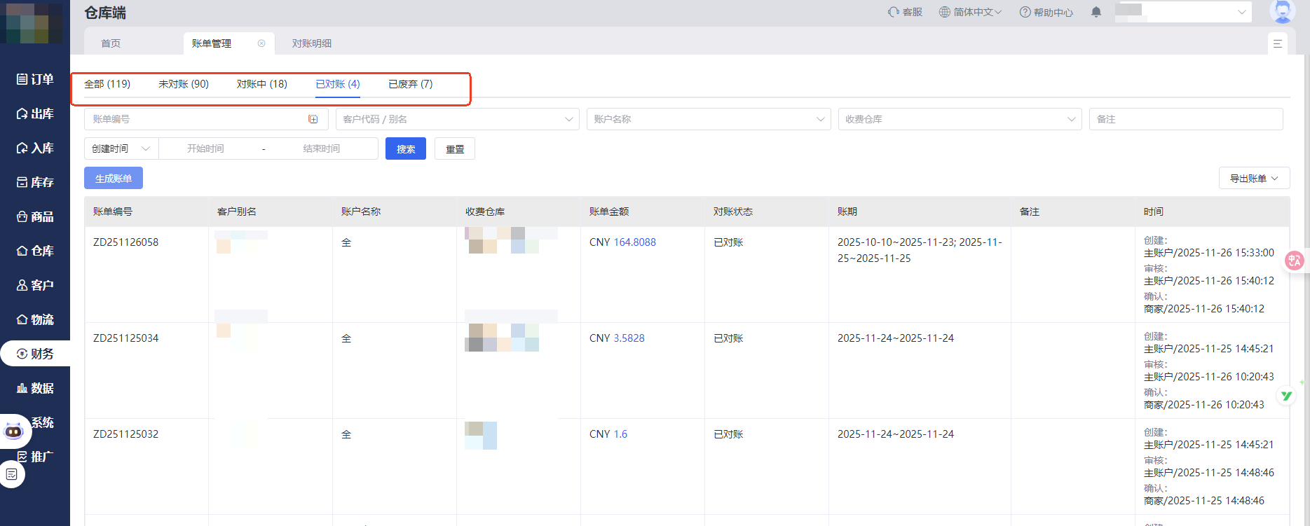Viewport: 1310px width, 526px height.
Task: Click the blue 搜索 search button
Action: 405,148
